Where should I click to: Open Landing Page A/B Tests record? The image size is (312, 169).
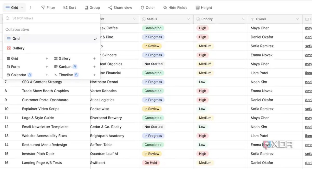42,163
